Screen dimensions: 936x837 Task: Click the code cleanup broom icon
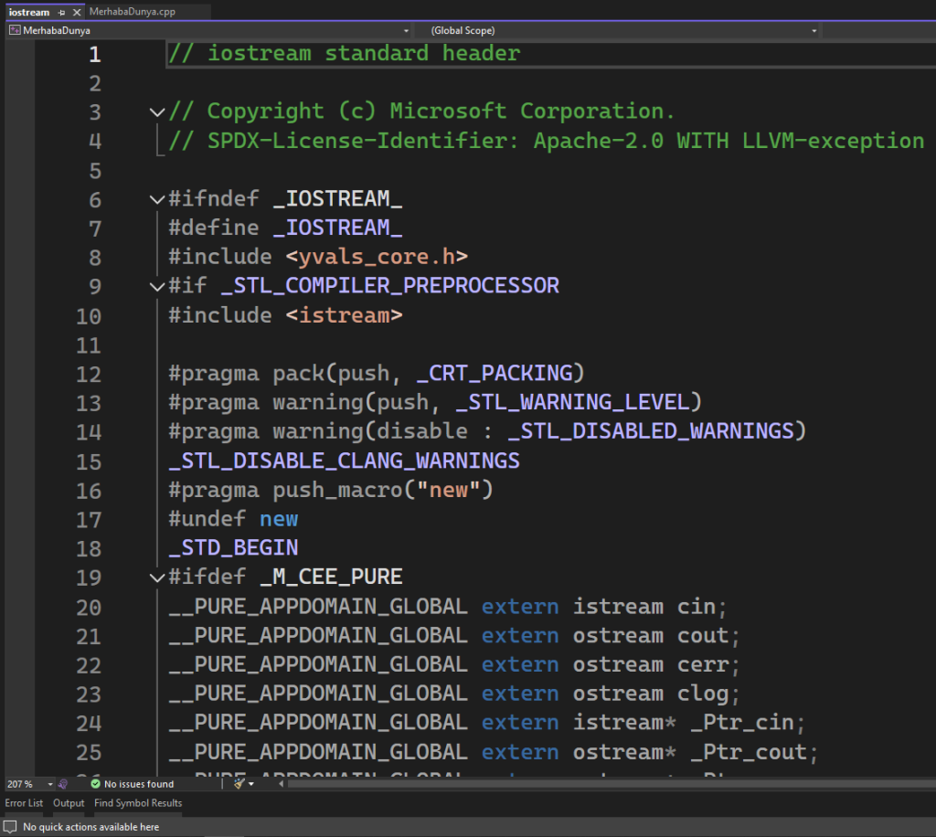pos(238,784)
